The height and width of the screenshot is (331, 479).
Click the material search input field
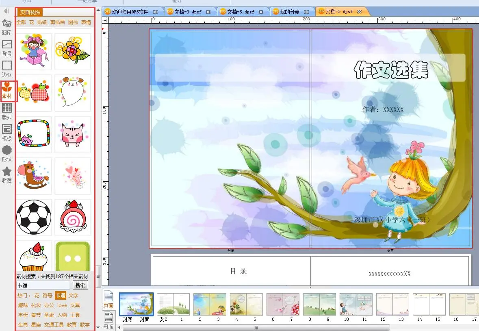43,285
